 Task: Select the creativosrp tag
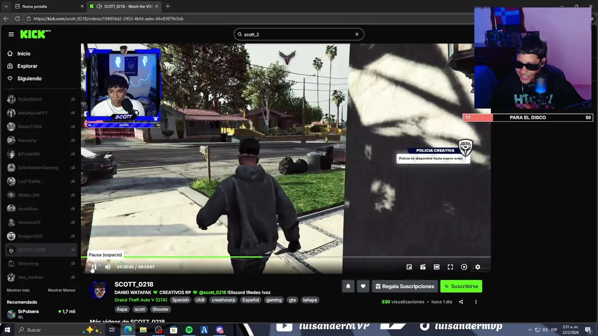(x=223, y=300)
